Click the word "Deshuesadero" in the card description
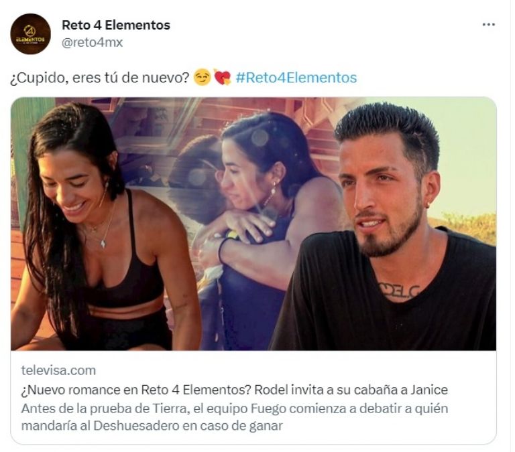This screenshot has height=452, width=515. click(x=136, y=426)
